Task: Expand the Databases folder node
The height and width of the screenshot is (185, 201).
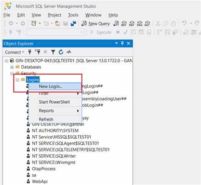Action: (x=12, y=67)
